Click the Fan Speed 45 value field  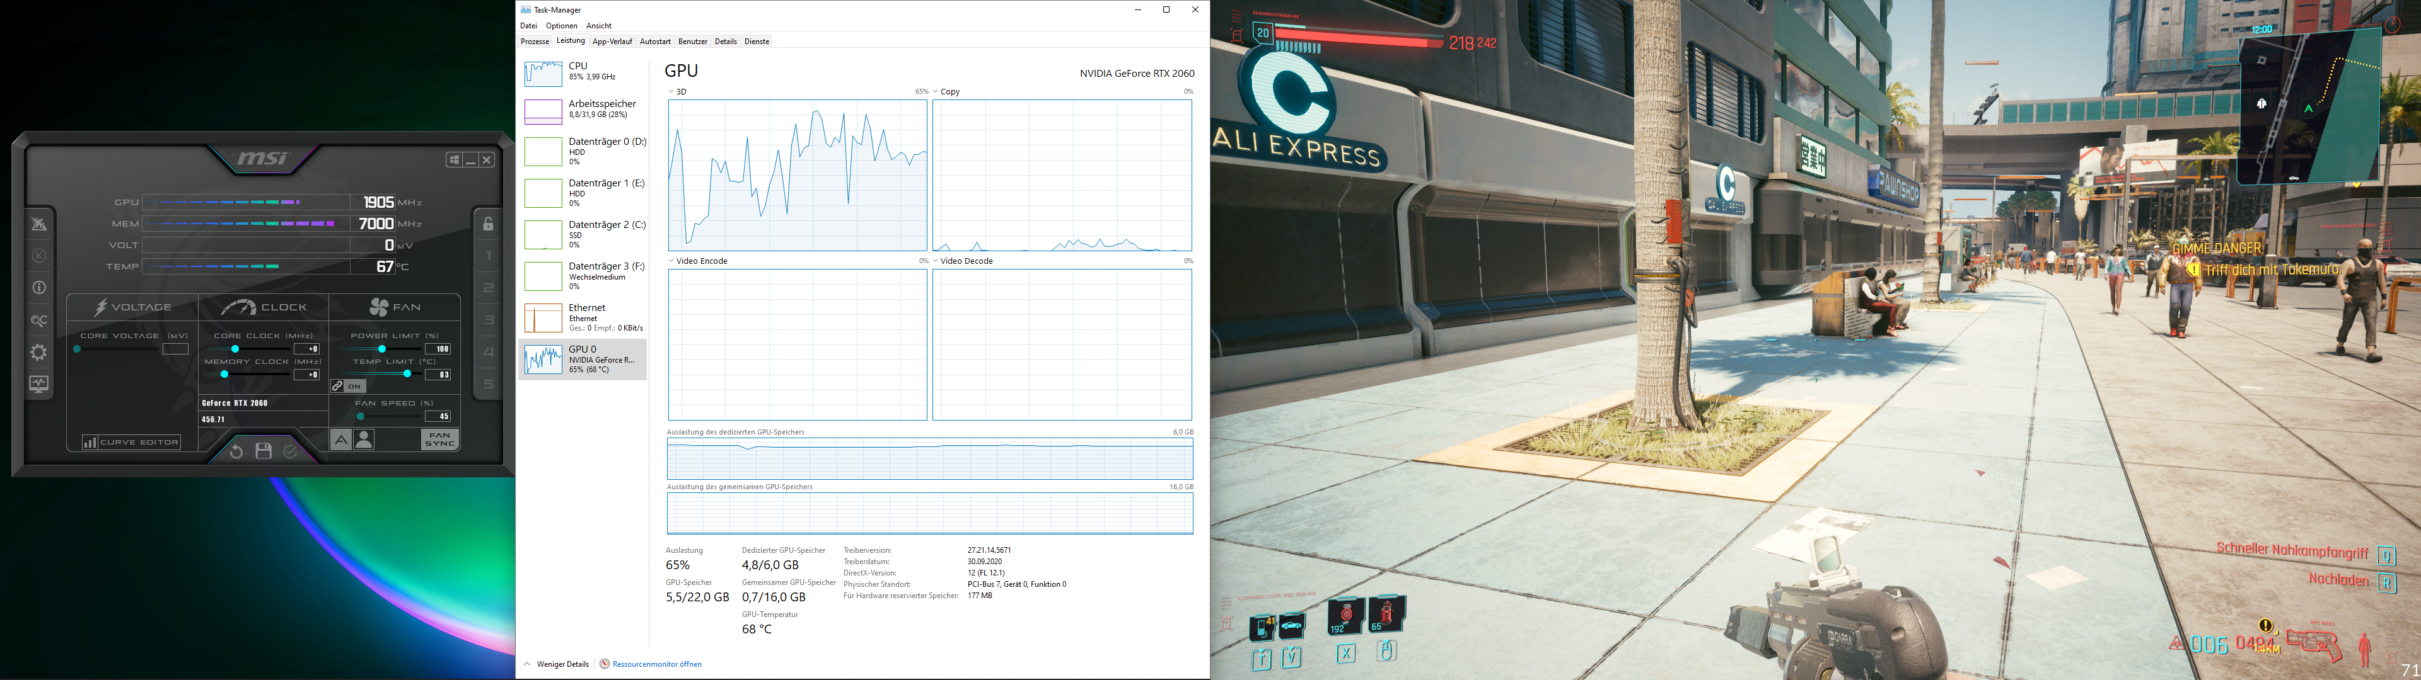pyautogui.click(x=438, y=416)
